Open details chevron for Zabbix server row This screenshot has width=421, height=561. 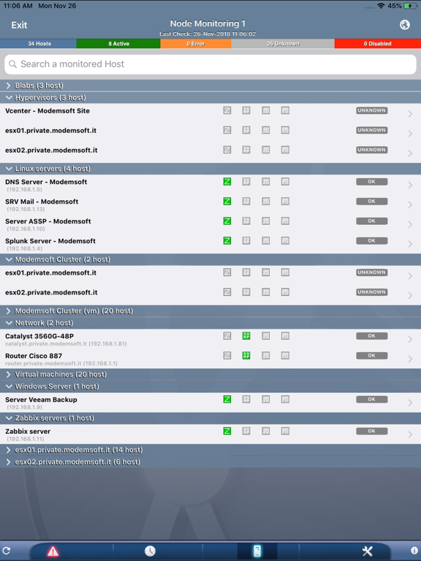pyautogui.click(x=410, y=435)
